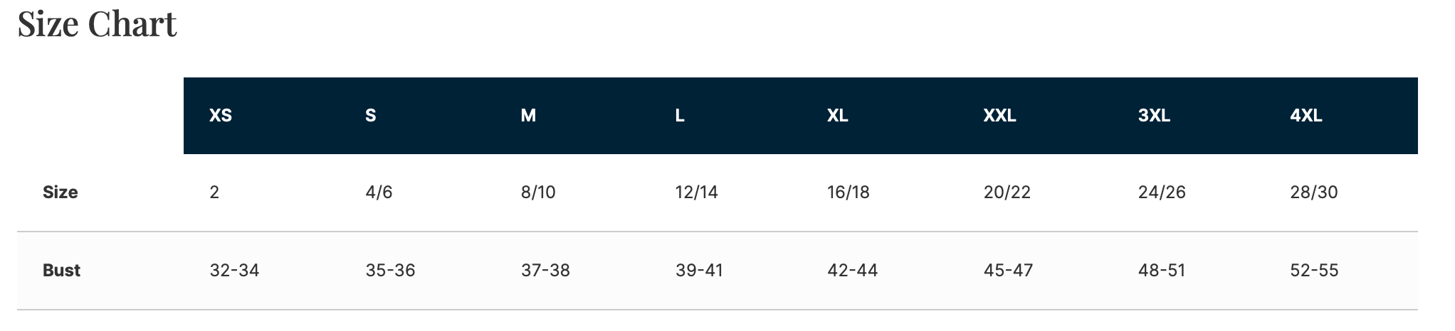Click the S column header
The width and height of the screenshot is (1455, 331).
pyautogui.click(x=370, y=116)
